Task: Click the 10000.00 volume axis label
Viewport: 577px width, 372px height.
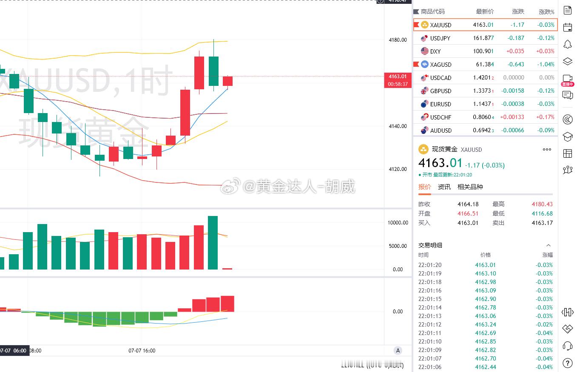Action: pos(398,223)
